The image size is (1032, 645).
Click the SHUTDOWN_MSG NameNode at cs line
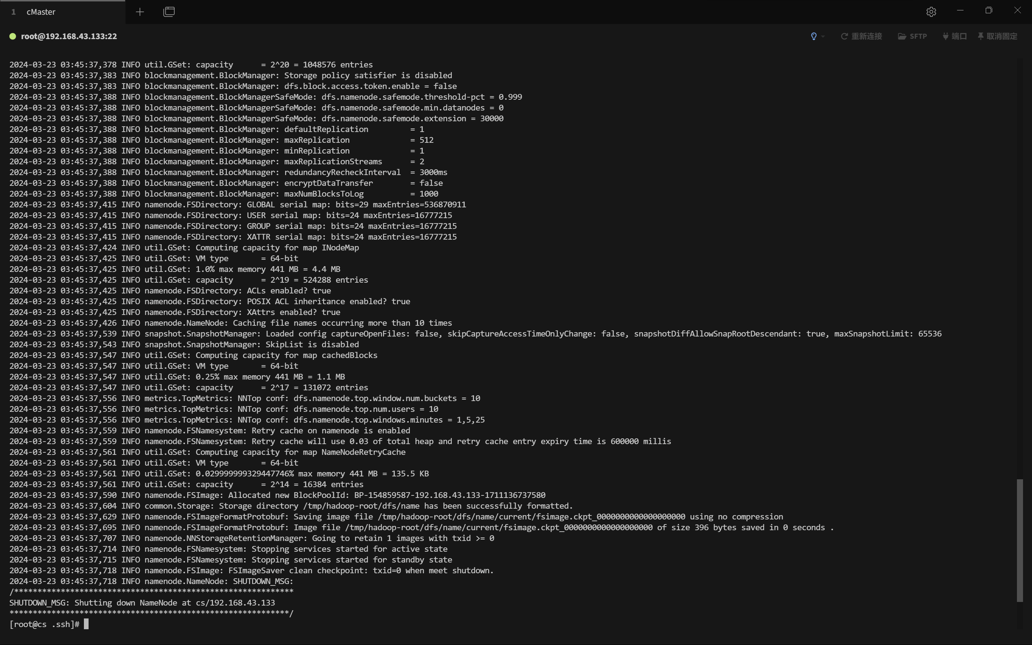pos(142,603)
